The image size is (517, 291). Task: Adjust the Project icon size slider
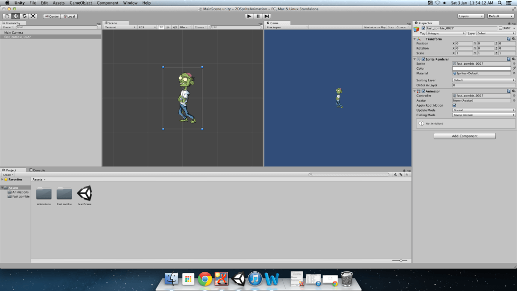400,261
